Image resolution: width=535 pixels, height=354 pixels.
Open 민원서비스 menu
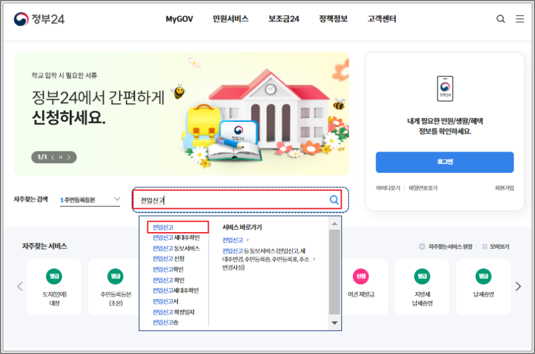231,19
